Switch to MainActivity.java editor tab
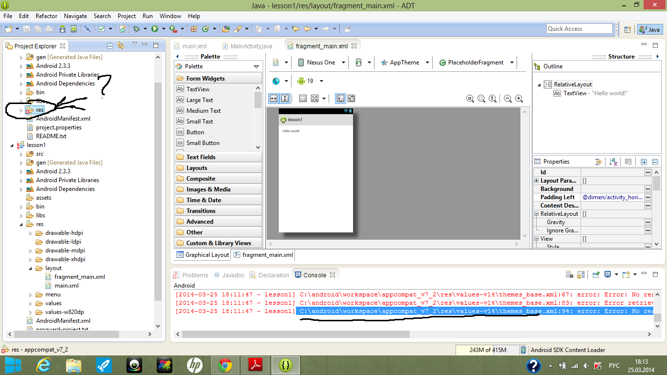The image size is (667, 375). (x=247, y=46)
